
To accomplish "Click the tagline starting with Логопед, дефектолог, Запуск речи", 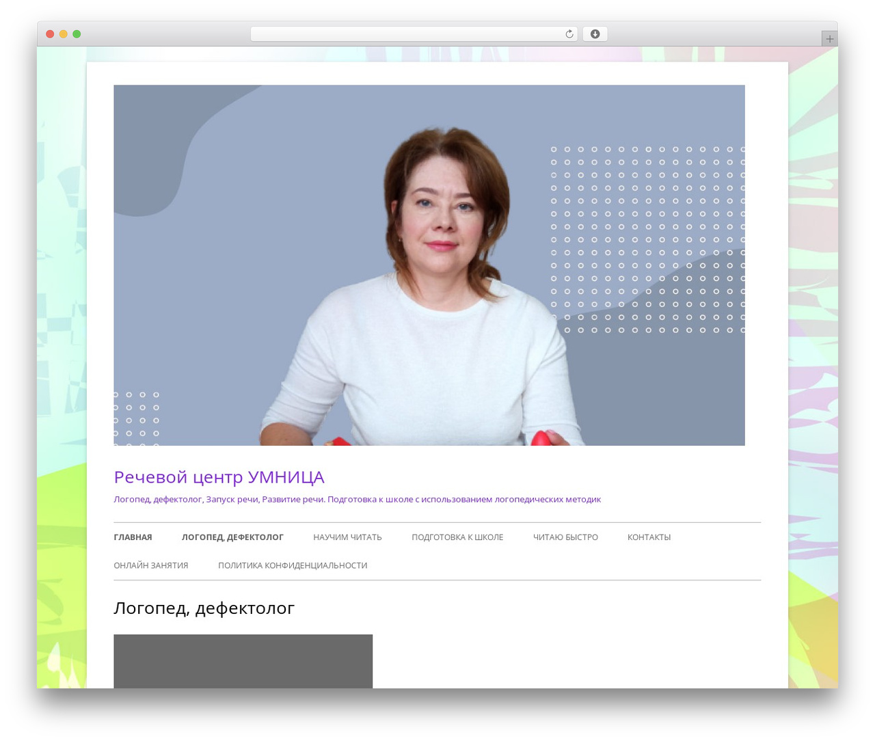I will (357, 500).
